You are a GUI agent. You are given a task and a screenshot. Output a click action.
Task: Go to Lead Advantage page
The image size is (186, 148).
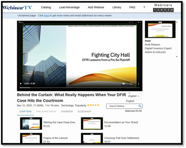coord(69,7)
